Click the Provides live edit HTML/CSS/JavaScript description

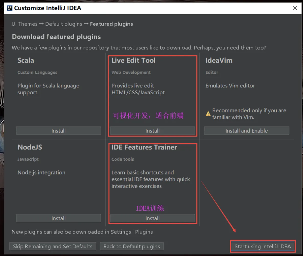138,89
